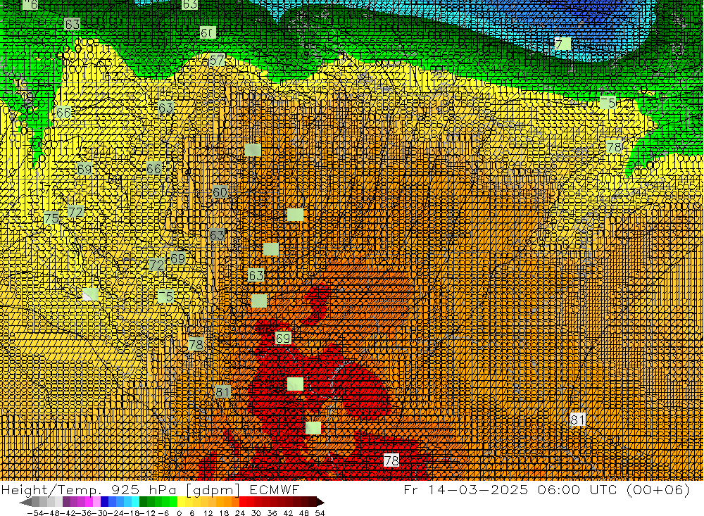Click the '60' contour label near the top
The image size is (704, 516).
[x=208, y=32]
